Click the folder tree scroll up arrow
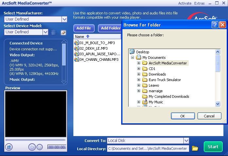 [218, 52]
